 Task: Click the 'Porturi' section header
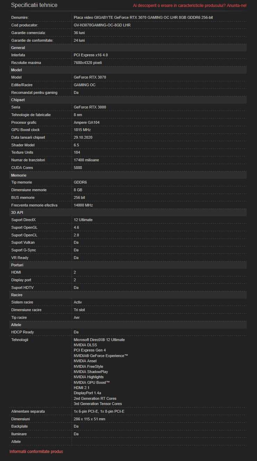point(128,265)
